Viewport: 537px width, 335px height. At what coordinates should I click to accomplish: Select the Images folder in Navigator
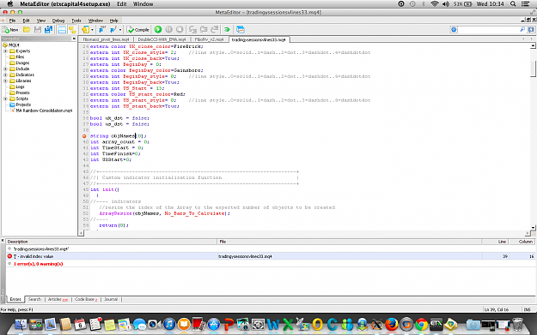pos(22,63)
